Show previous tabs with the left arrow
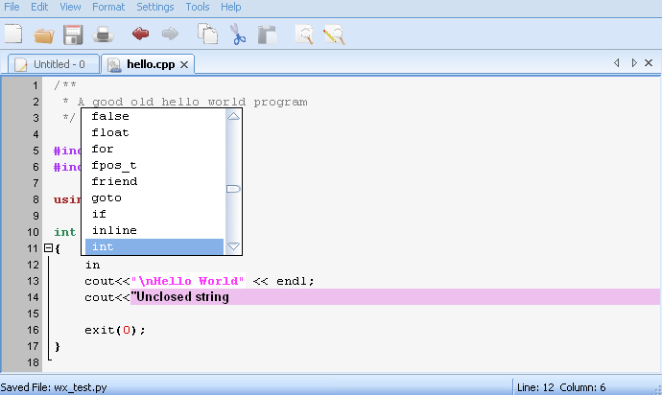 pyautogui.click(x=617, y=63)
